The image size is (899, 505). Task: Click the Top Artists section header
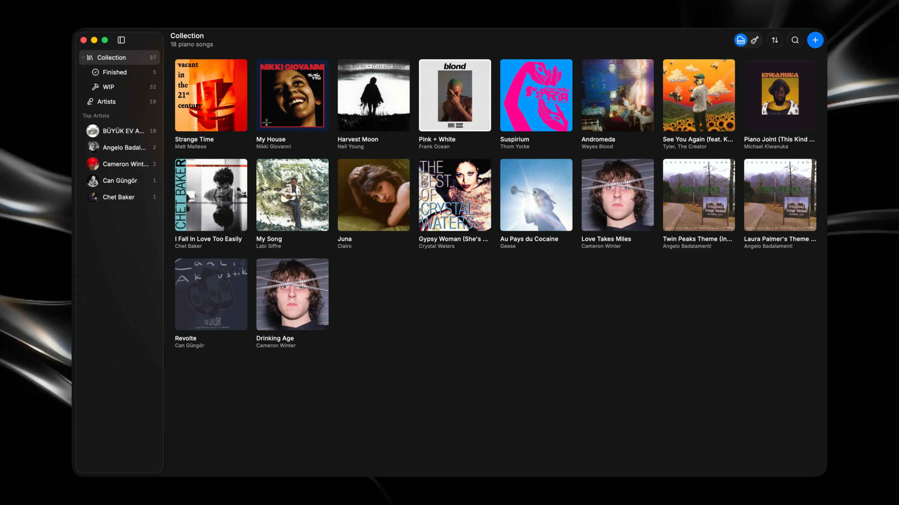click(96, 116)
